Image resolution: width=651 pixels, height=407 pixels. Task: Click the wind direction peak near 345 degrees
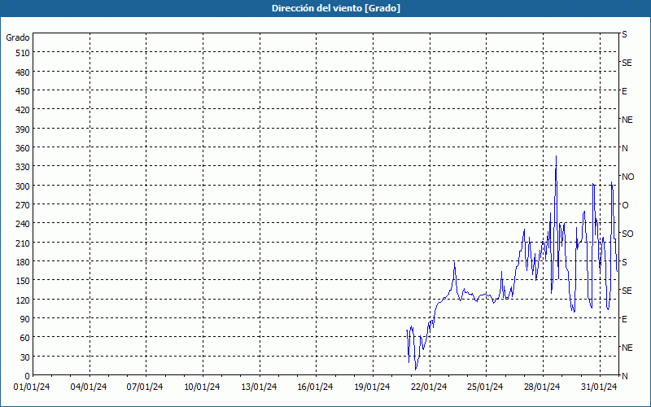pyautogui.click(x=556, y=156)
